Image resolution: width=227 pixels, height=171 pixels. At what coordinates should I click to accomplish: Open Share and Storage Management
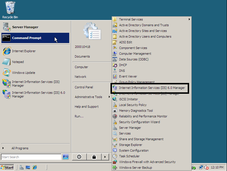pos(152,139)
